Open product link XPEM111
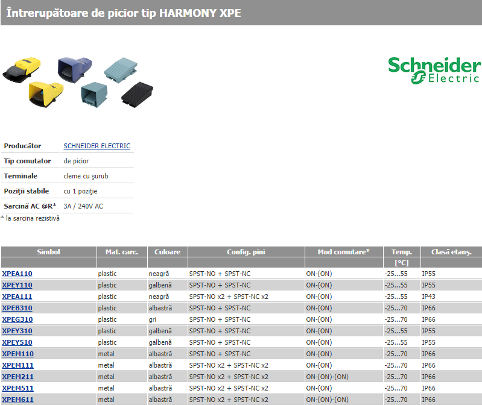 point(18,365)
